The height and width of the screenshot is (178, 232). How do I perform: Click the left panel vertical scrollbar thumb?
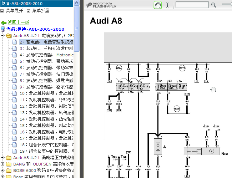click(x=76, y=29)
